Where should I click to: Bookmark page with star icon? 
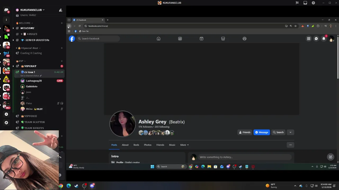coord(295,26)
